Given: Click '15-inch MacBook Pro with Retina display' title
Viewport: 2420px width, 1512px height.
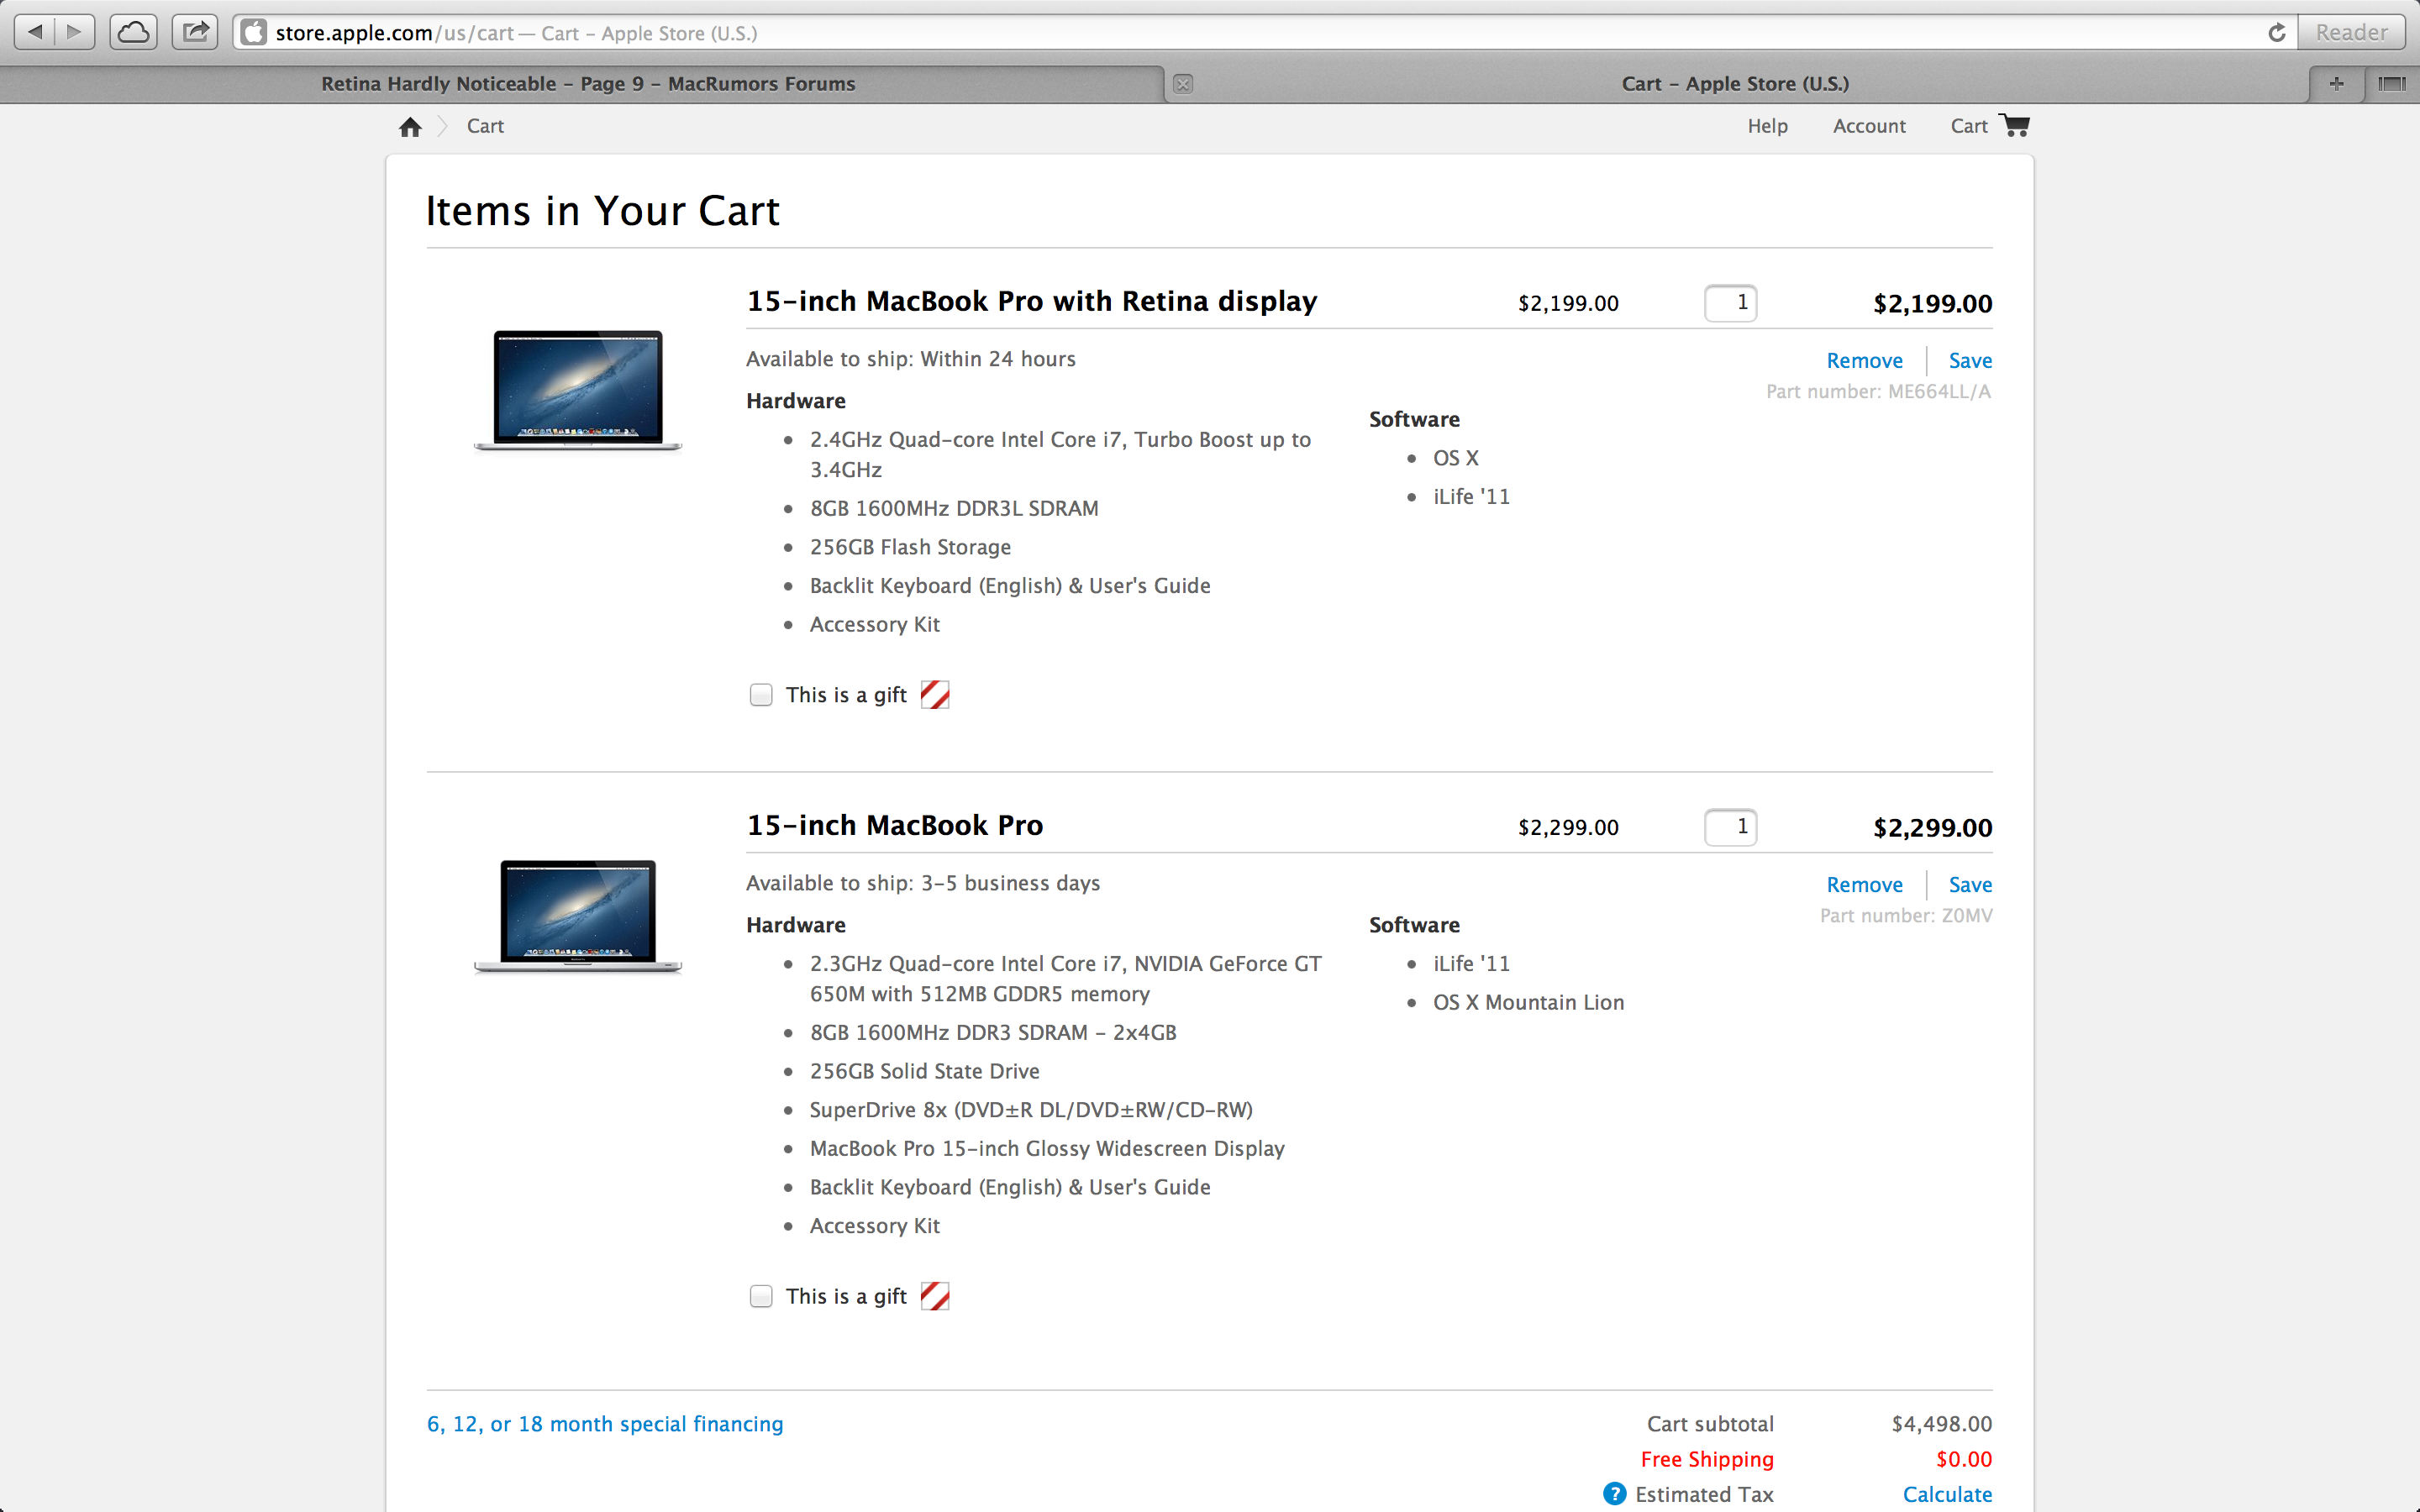Looking at the screenshot, I should pos(1032,301).
